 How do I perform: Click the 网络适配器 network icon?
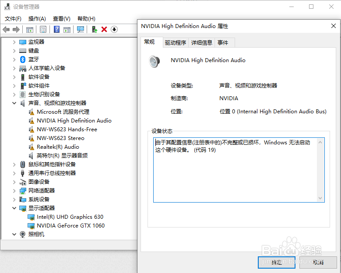pyautogui.click(x=23, y=191)
